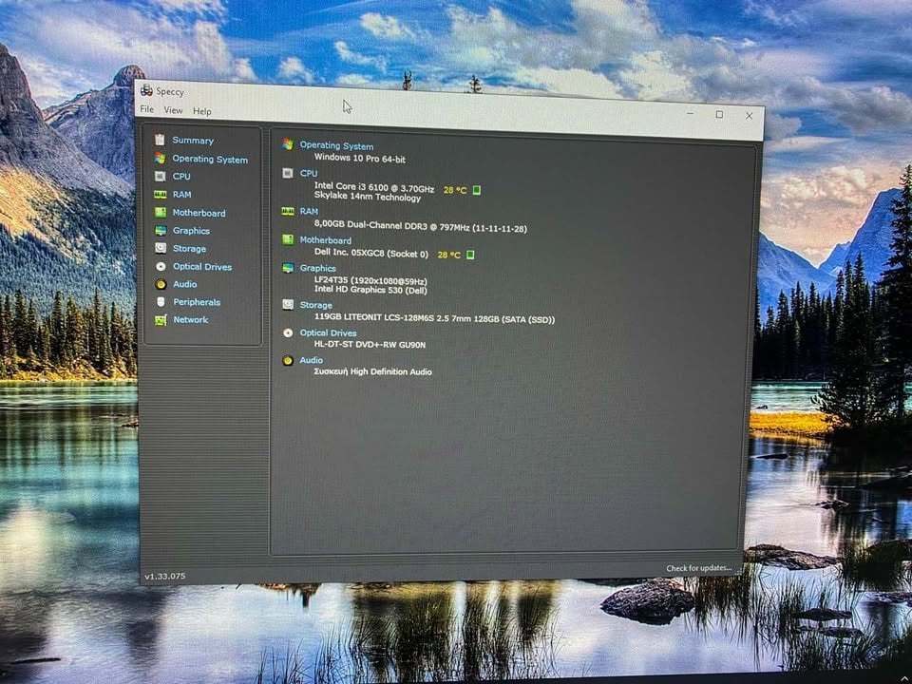
Task: Click the green motherboard temperature indicator icon
Action: pyautogui.click(x=470, y=255)
